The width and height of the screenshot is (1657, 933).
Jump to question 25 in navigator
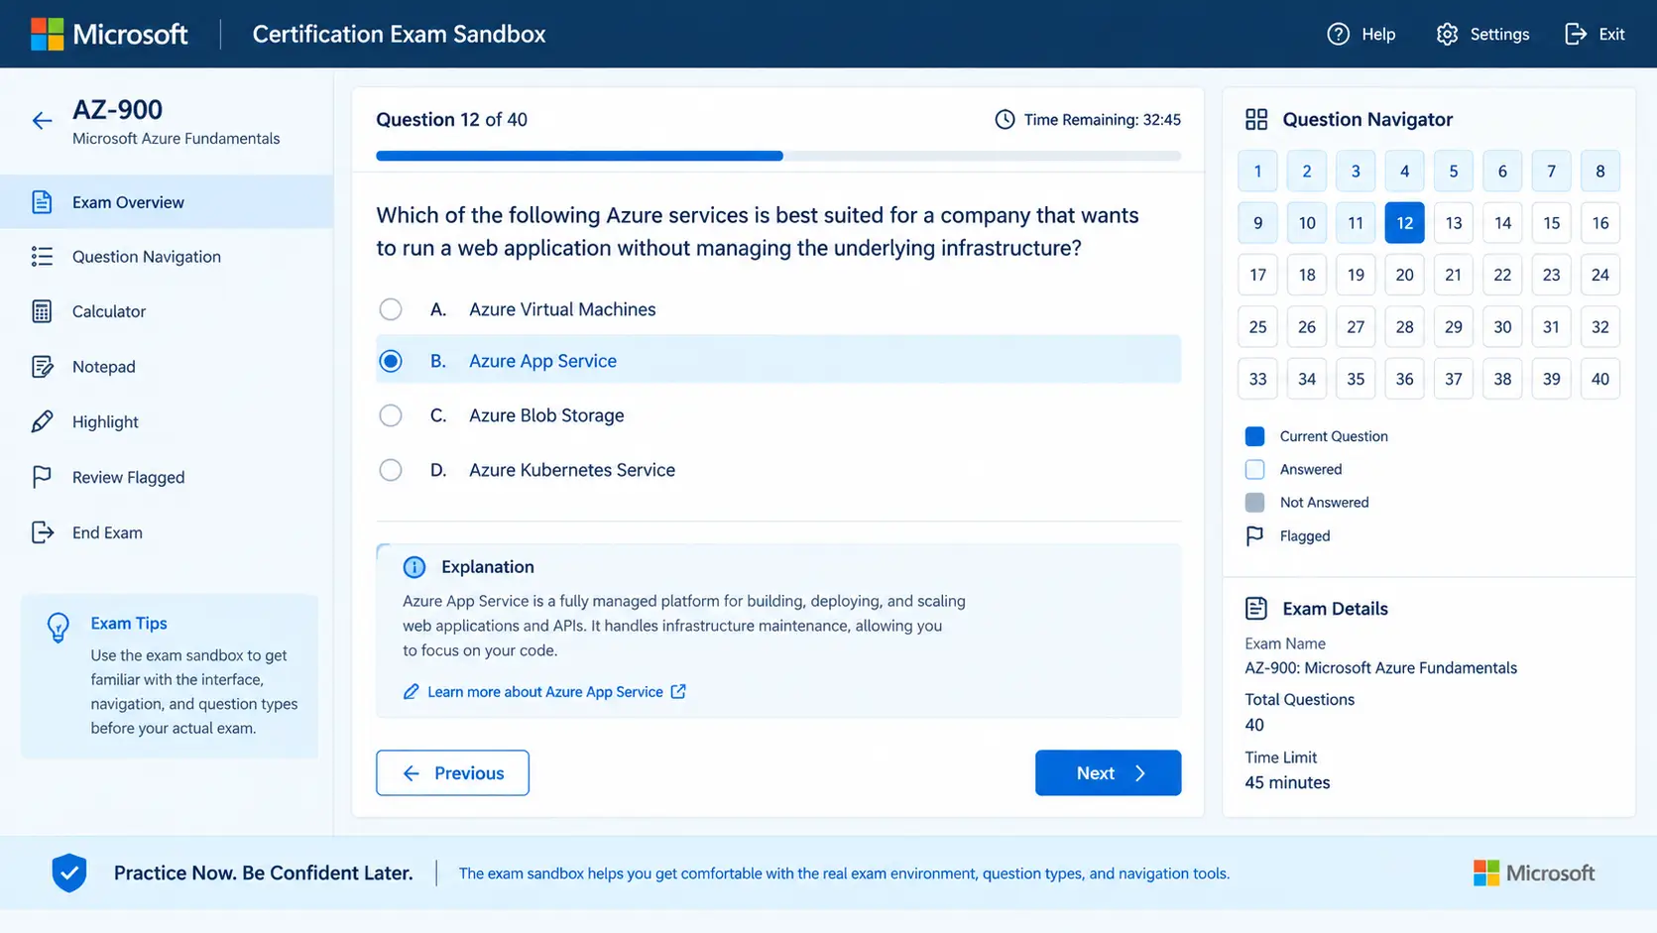point(1257,327)
